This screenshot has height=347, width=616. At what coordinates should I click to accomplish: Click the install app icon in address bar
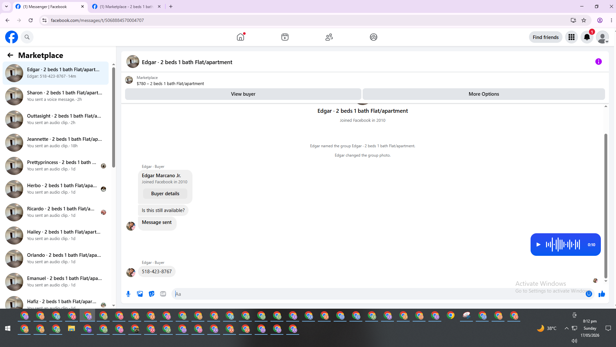click(x=573, y=20)
